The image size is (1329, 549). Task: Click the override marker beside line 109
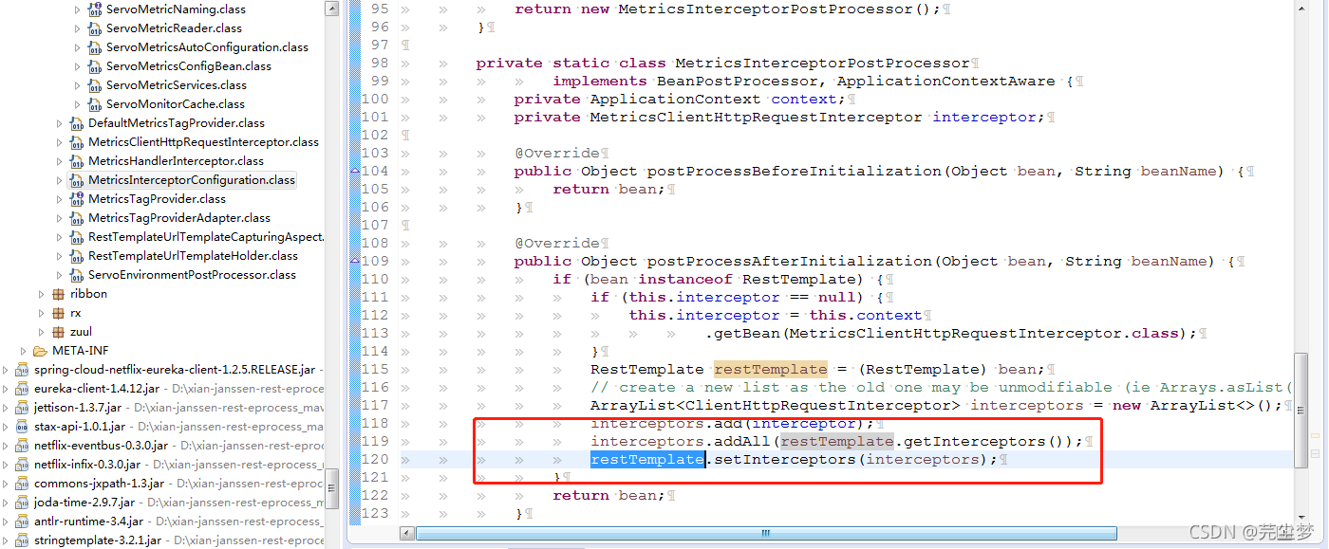[x=355, y=262]
